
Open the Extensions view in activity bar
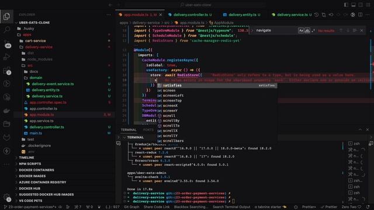click(6, 71)
